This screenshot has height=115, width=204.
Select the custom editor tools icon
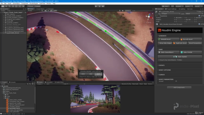tap(23, 6)
